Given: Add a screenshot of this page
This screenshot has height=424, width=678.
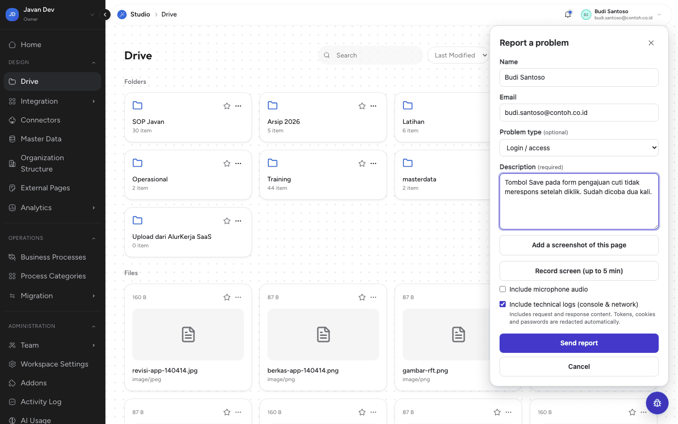Looking at the screenshot, I should (579, 245).
